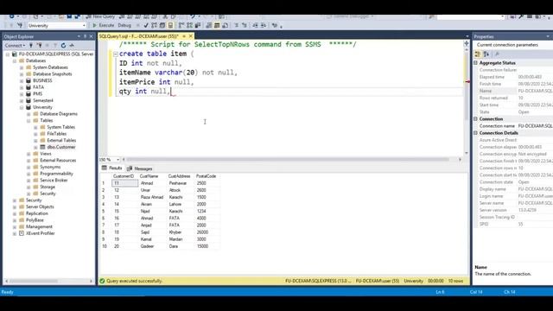Click Refresh icon in Object Explorer
This screenshot has height=311, width=553.
(63, 46)
